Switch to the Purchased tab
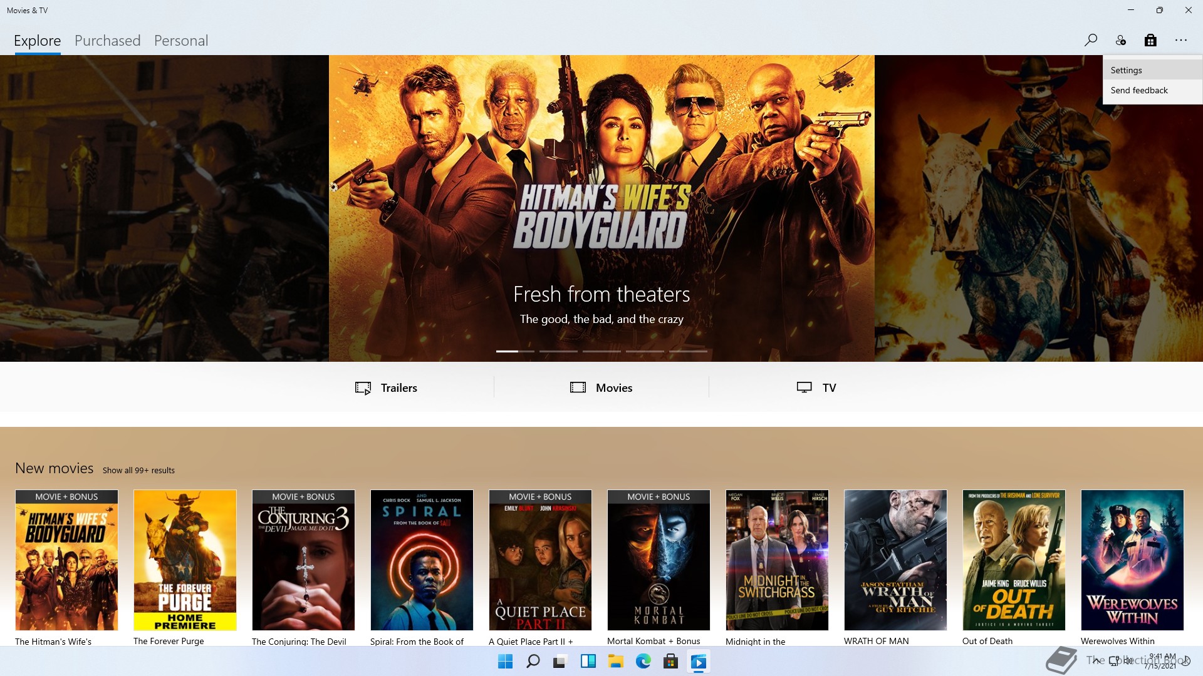The width and height of the screenshot is (1203, 676). click(x=108, y=41)
